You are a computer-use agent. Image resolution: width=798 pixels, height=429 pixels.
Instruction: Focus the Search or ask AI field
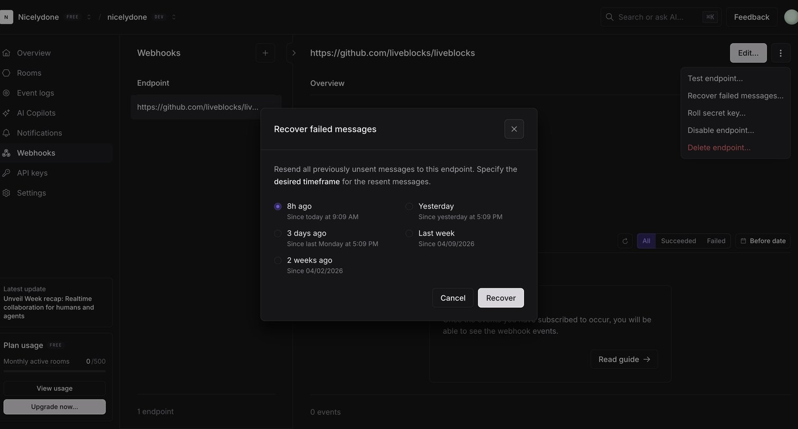coord(661,17)
